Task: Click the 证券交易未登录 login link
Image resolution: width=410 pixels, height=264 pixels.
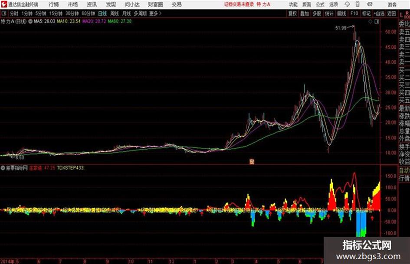Action: 239,4
